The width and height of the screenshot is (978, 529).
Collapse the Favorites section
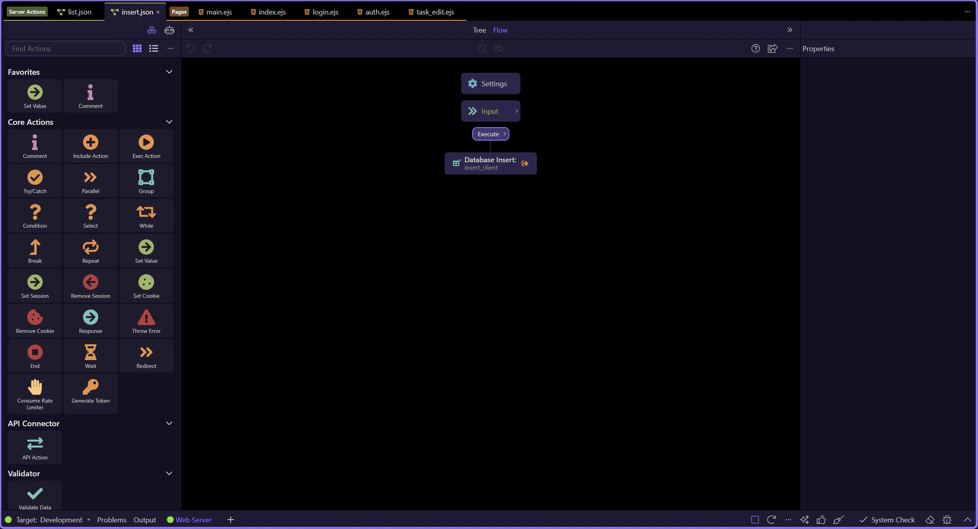[x=169, y=72]
